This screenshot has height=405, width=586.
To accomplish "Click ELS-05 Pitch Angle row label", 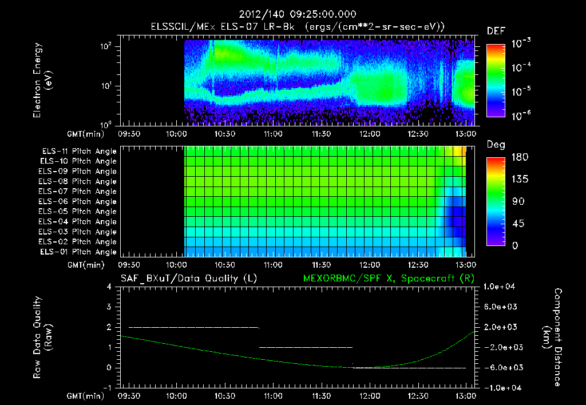I will coord(77,212).
